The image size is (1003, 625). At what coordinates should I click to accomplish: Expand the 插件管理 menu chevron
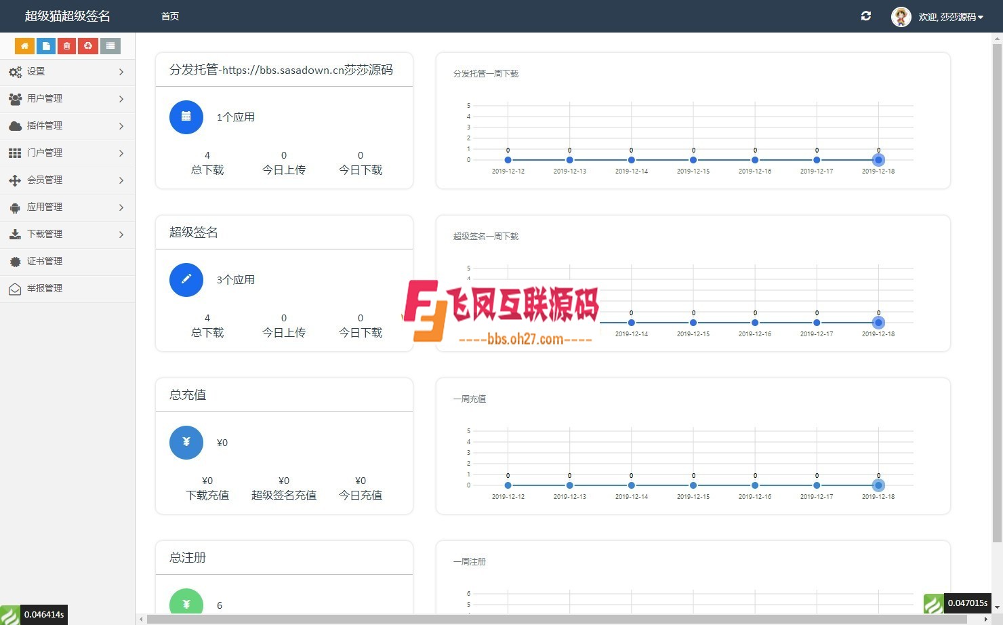(x=121, y=126)
